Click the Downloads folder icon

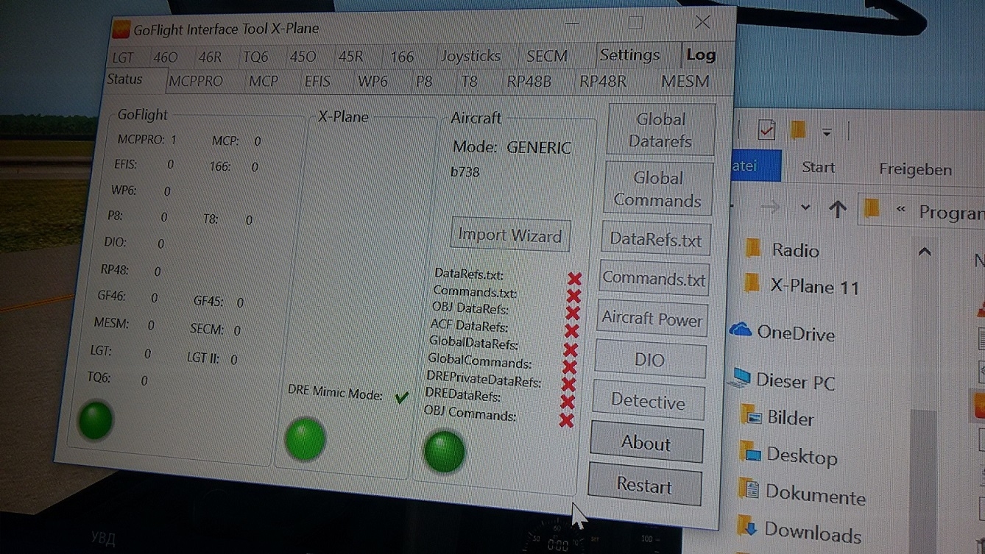click(x=749, y=527)
